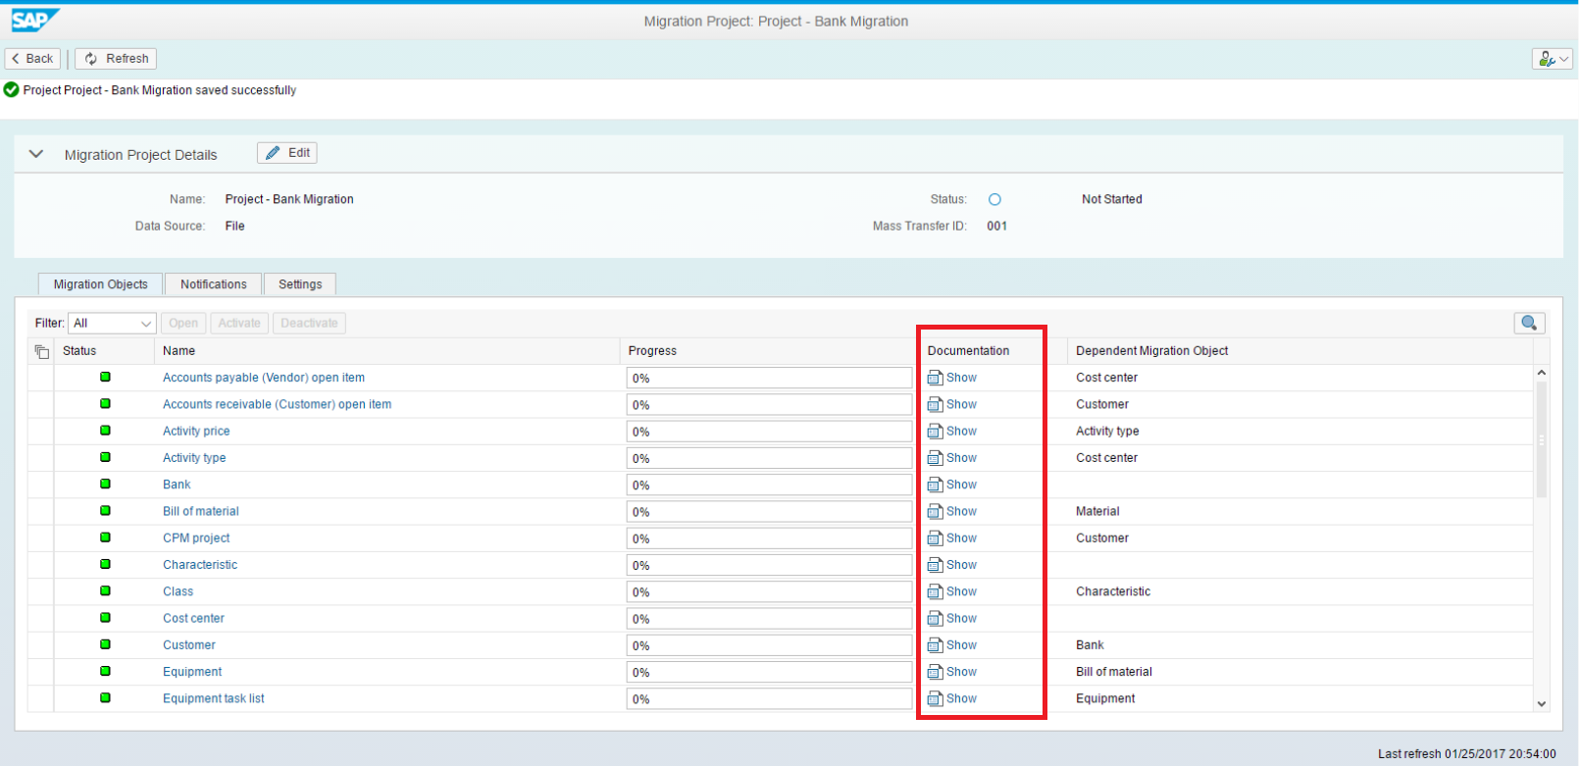Show documentation for Activity type
Screen dimensions: 1579x766
tap(952, 458)
